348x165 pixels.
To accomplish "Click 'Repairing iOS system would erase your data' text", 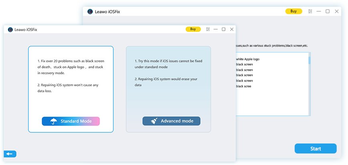I will coord(166,82).
